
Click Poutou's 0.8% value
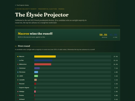[x=116, y=96]
